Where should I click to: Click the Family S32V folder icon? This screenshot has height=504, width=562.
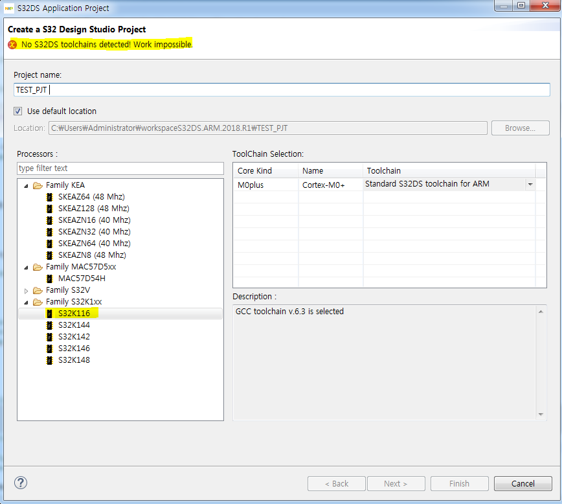38,291
